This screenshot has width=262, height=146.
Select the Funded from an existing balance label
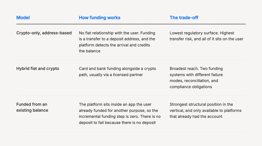(x=32, y=107)
